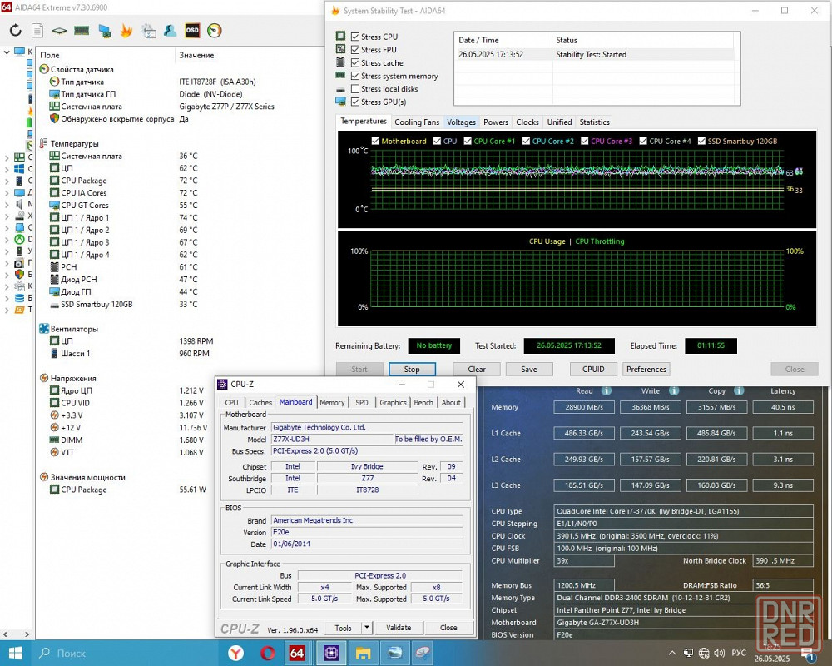Click the CPU chip icon in AIDA64 toolbar
This screenshot has height=666, width=832.
[x=59, y=31]
